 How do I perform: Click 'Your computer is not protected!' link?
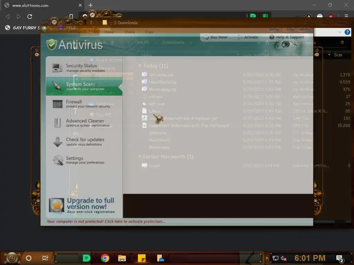pos(106,222)
